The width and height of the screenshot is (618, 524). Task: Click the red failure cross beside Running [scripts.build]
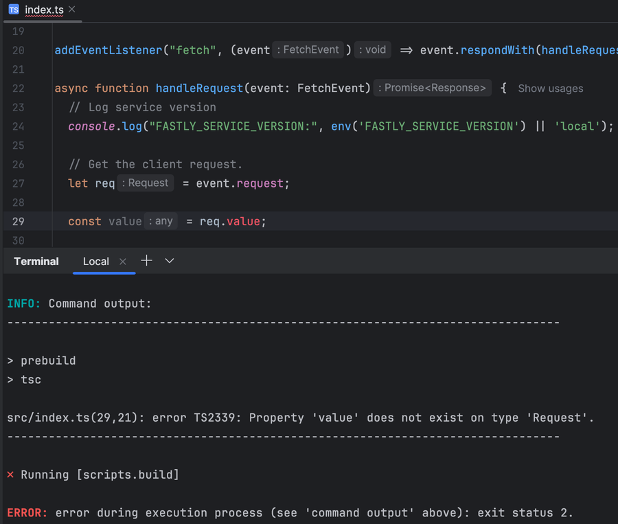pyautogui.click(x=10, y=475)
